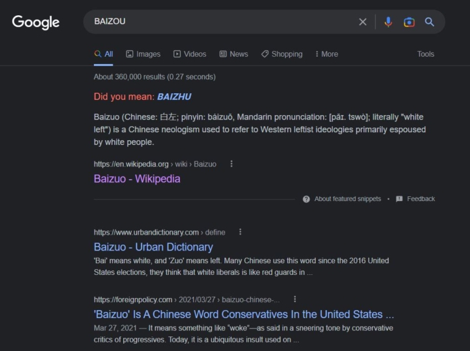470x351 pixels.
Task: Click the foreignpolicy.com URL breadcrumb
Action: (187, 299)
